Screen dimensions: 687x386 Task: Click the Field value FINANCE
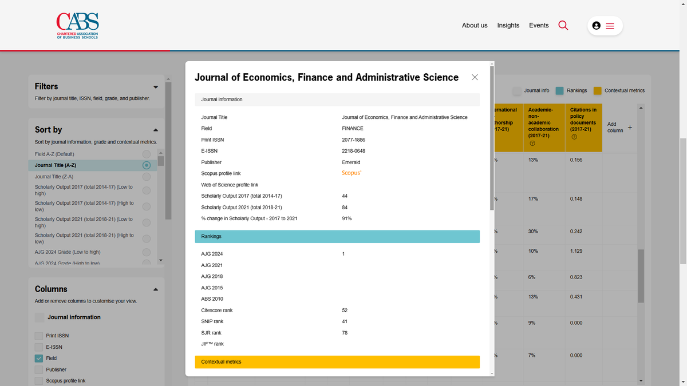pos(353,129)
